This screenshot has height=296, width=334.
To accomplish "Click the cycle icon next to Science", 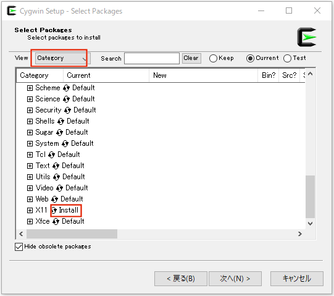I will (x=67, y=99).
